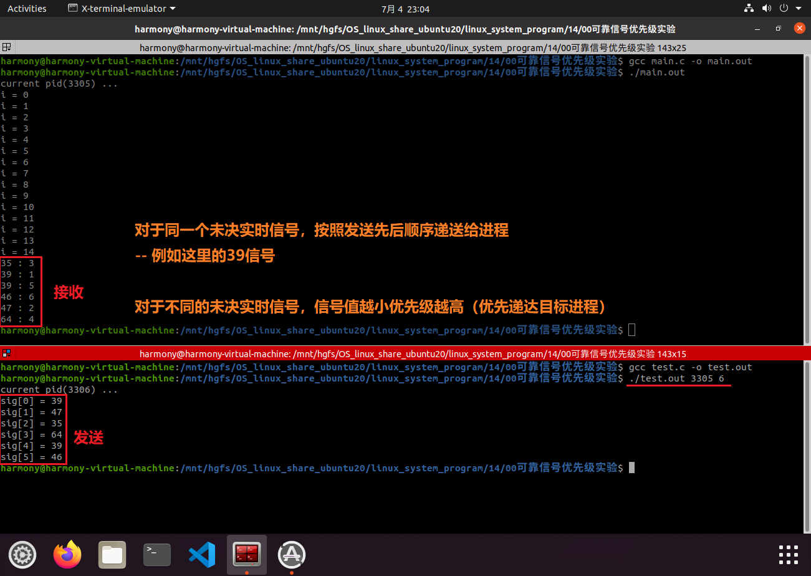Click the sent line 'sig[5] = 46'
This screenshot has height=576, width=811.
pos(31,457)
